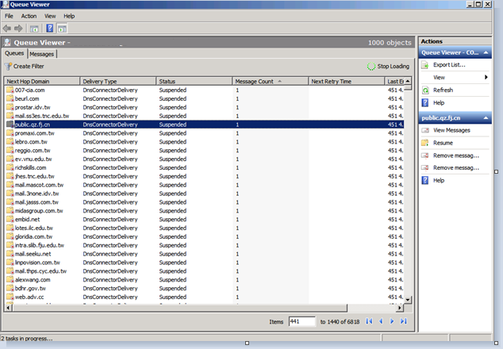
Task: Switch to the Messages tab
Action: click(x=42, y=54)
